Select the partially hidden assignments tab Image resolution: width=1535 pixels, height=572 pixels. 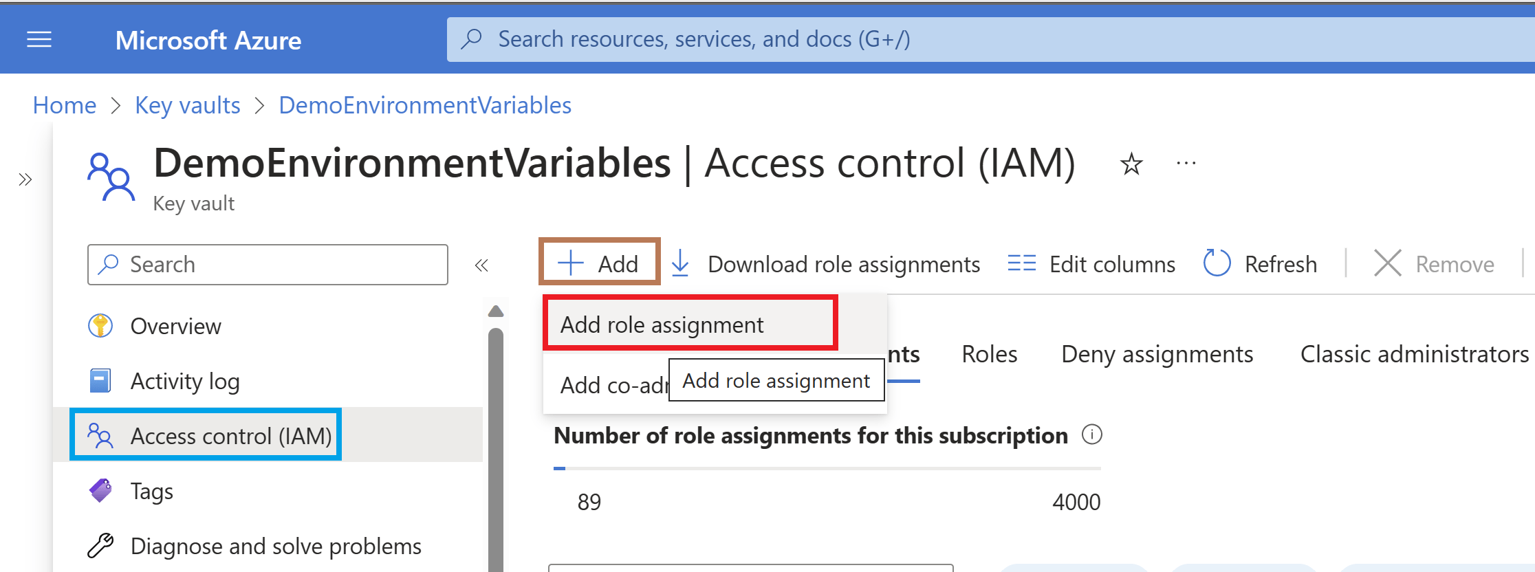tap(904, 355)
